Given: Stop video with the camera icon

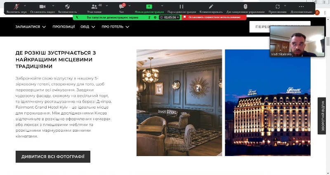Looking at the screenshot, I should (42, 7).
